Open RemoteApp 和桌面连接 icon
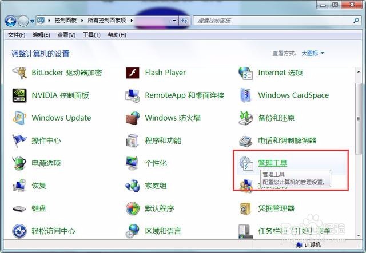 [x=133, y=95]
